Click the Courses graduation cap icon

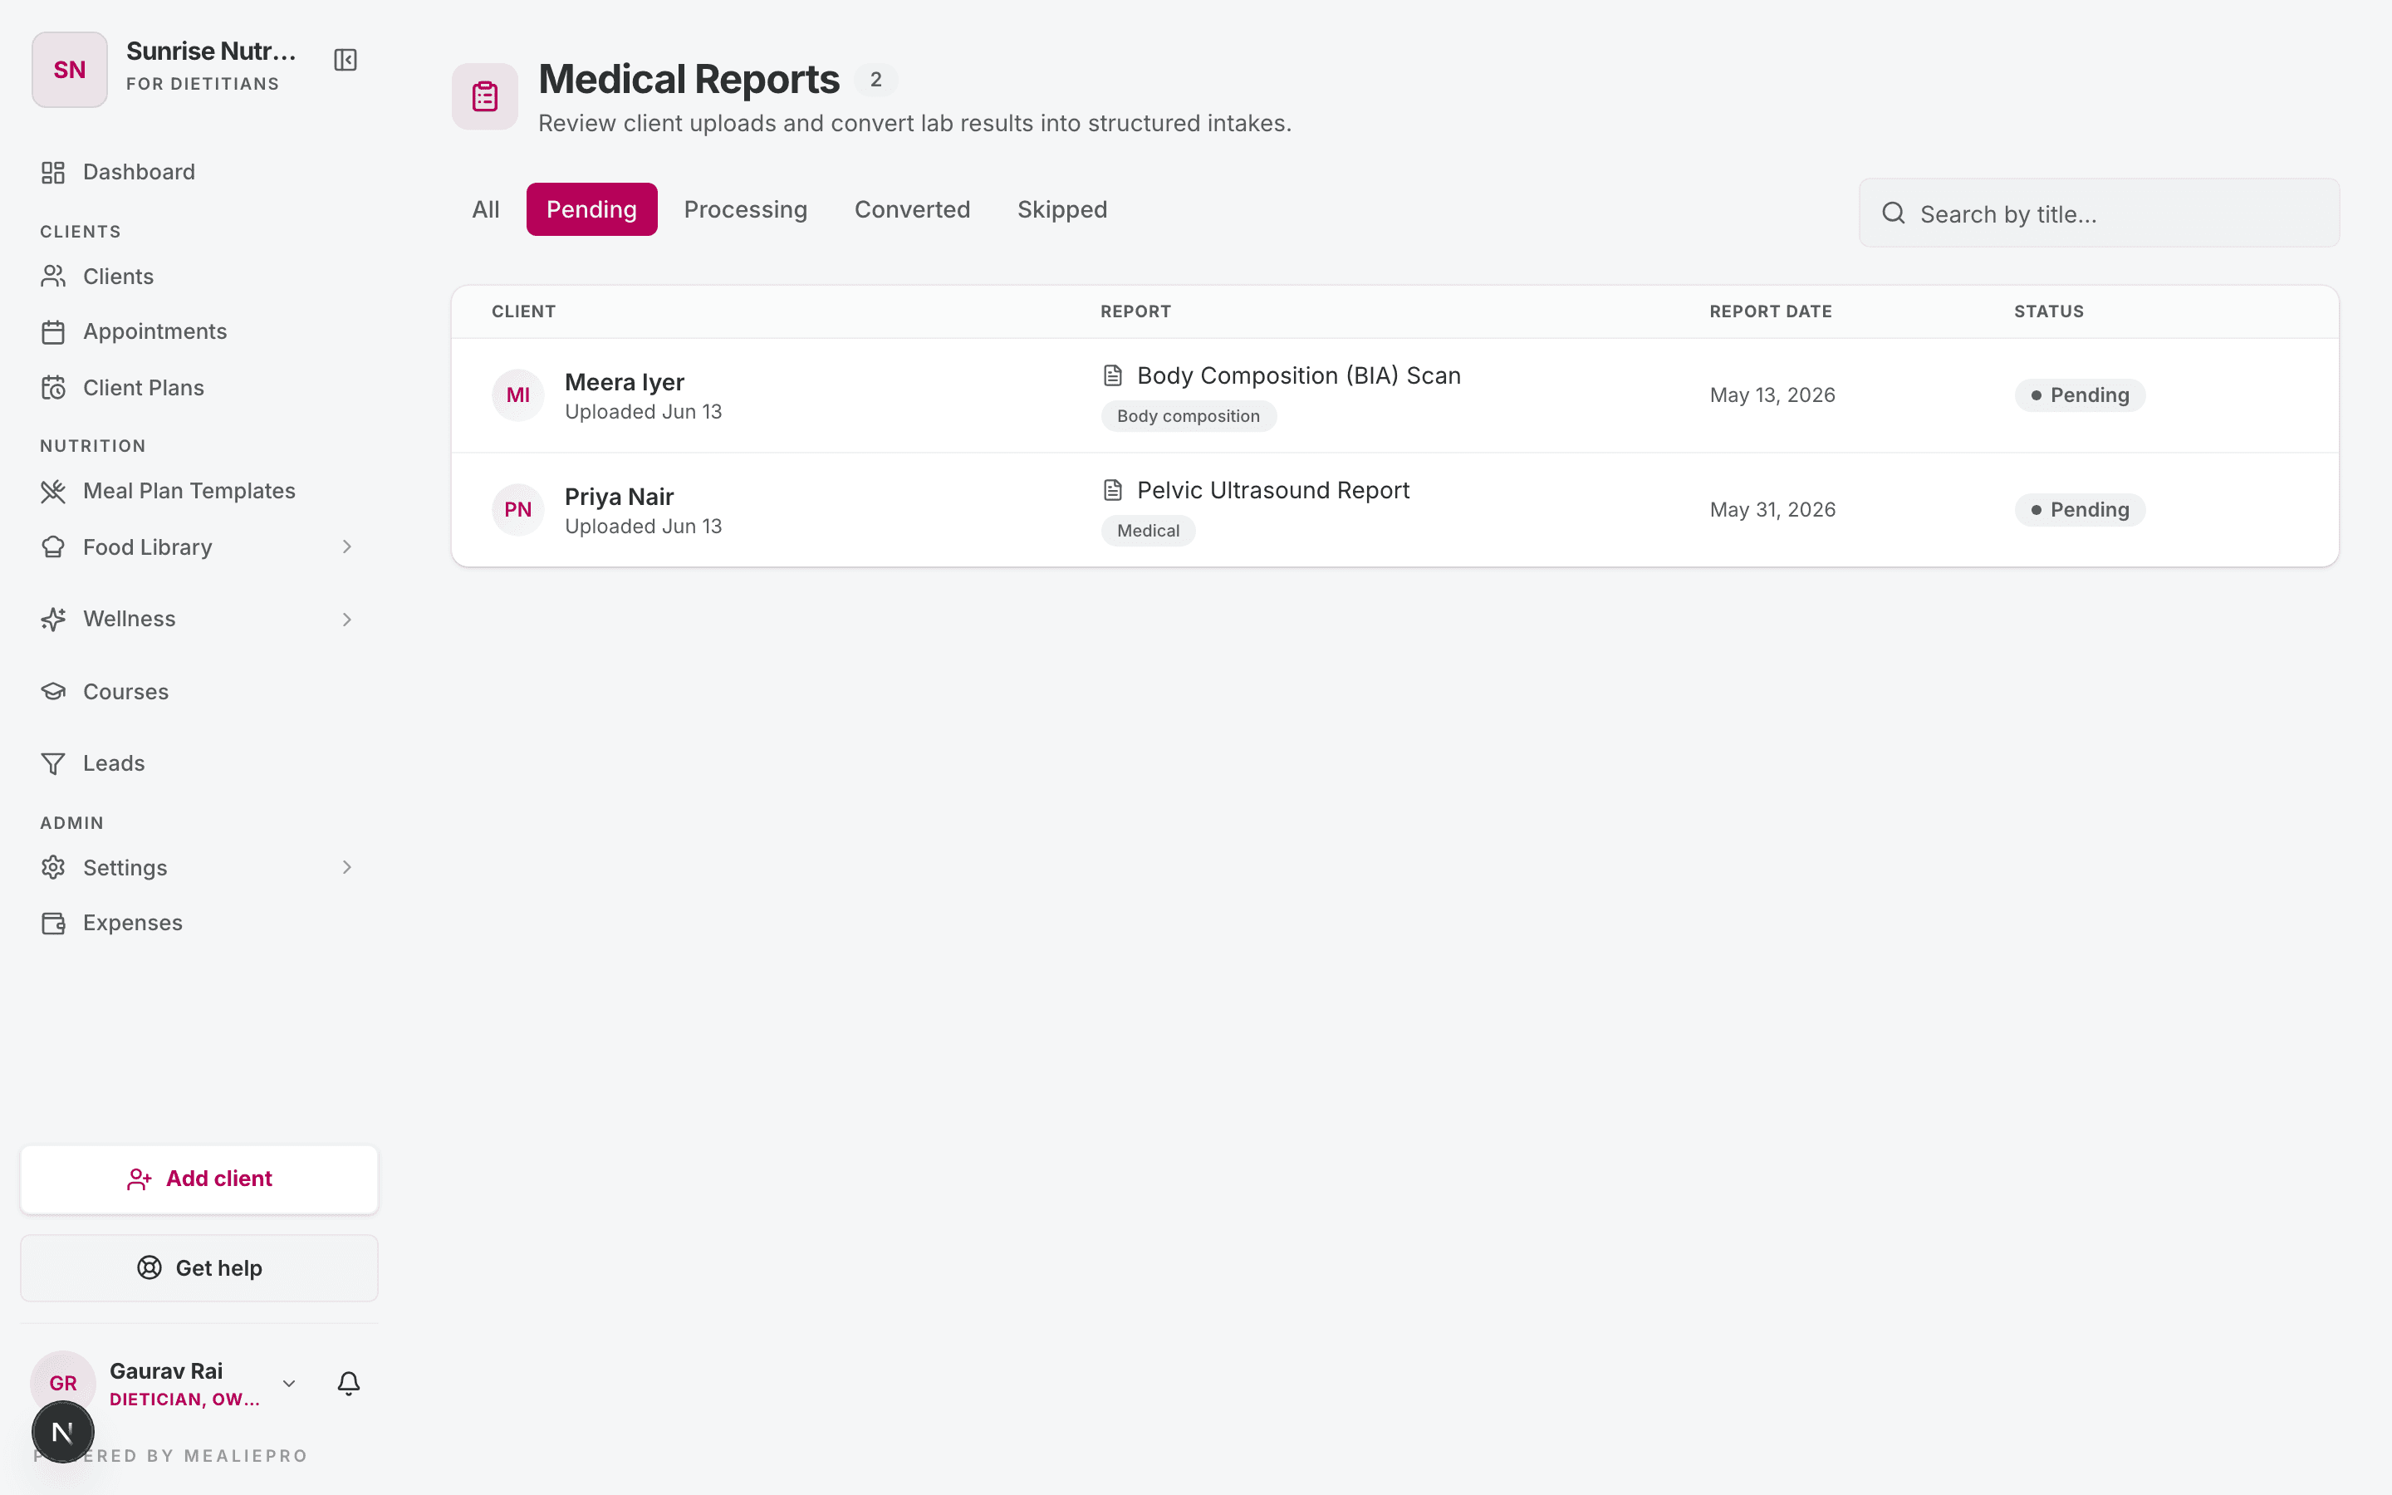pyautogui.click(x=53, y=691)
